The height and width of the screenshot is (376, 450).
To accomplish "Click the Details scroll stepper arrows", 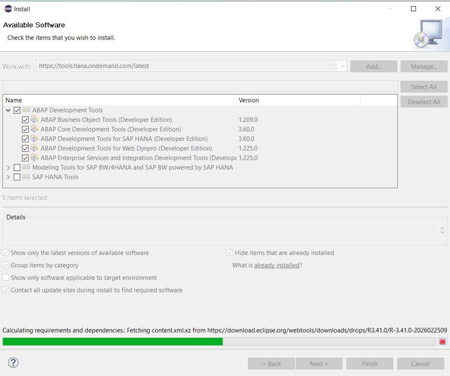I will tap(442, 230).
